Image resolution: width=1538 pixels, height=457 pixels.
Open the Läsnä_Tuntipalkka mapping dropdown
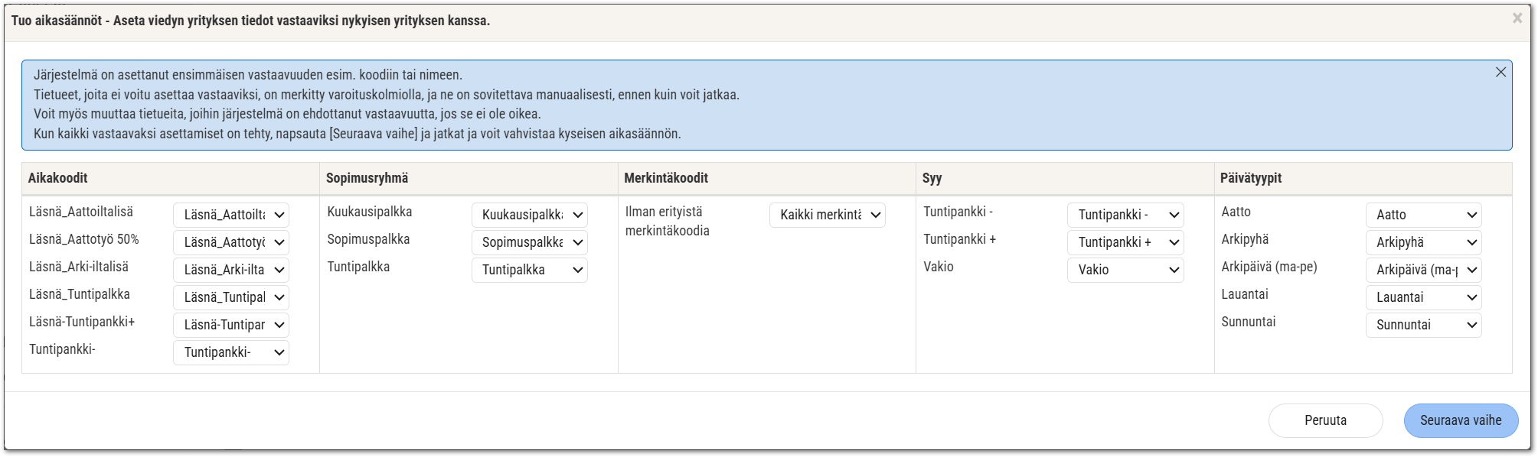pos(231,297)
